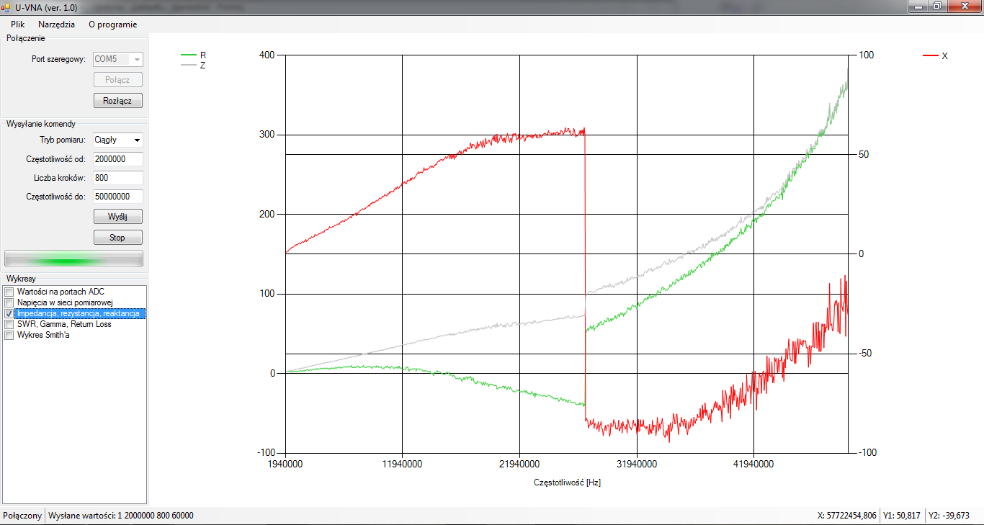Check 'Napięcia w sieci pomiarowej' option
The image size is (984, 525).
click(x=9, y=302)
